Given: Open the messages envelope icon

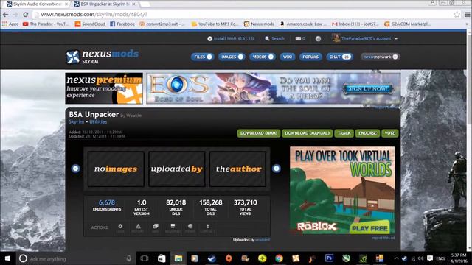Looking at the screenshot, I should [x=298, y=38].
